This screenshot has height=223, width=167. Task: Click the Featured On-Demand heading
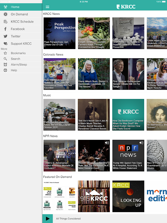coord(57,177)
